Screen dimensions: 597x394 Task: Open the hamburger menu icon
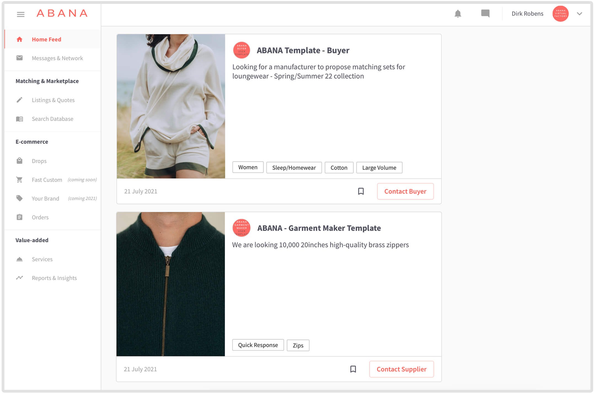tap(21, 14)
